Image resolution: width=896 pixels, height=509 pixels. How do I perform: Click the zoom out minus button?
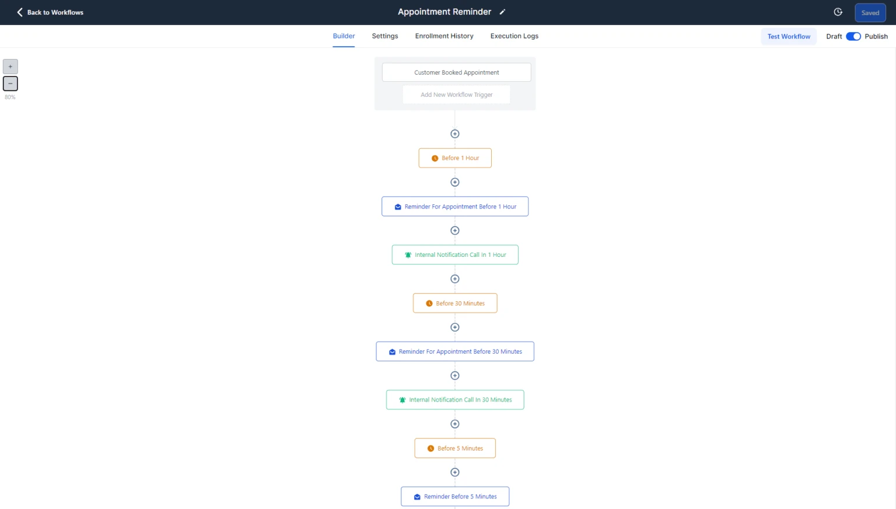point(10,83)
